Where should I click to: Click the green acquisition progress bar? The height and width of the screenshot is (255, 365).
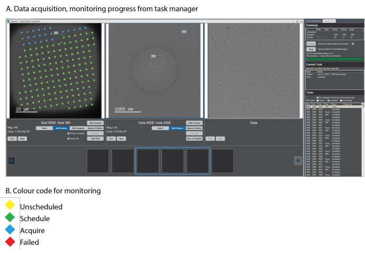coord(334,59)
